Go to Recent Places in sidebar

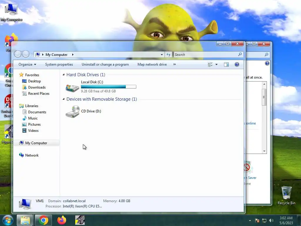[x=39, y=93]
